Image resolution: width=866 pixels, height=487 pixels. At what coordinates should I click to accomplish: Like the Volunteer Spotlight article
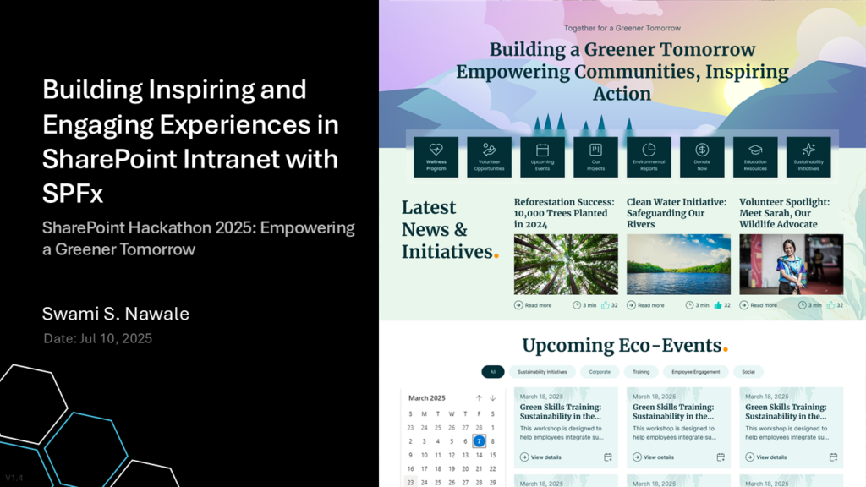click(830, 304)
